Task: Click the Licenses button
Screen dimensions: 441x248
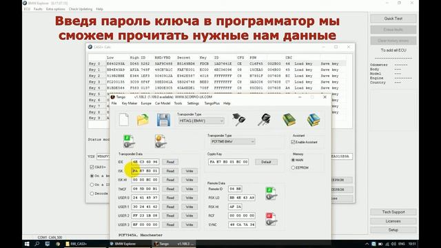Action: pos(393,221)
